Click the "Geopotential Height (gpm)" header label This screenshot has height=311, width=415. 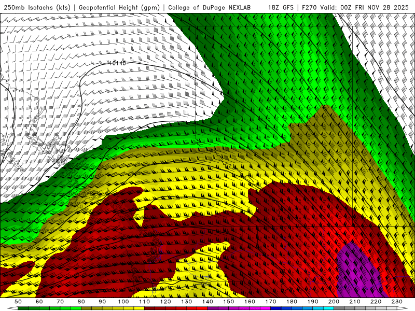coord(119,7)
